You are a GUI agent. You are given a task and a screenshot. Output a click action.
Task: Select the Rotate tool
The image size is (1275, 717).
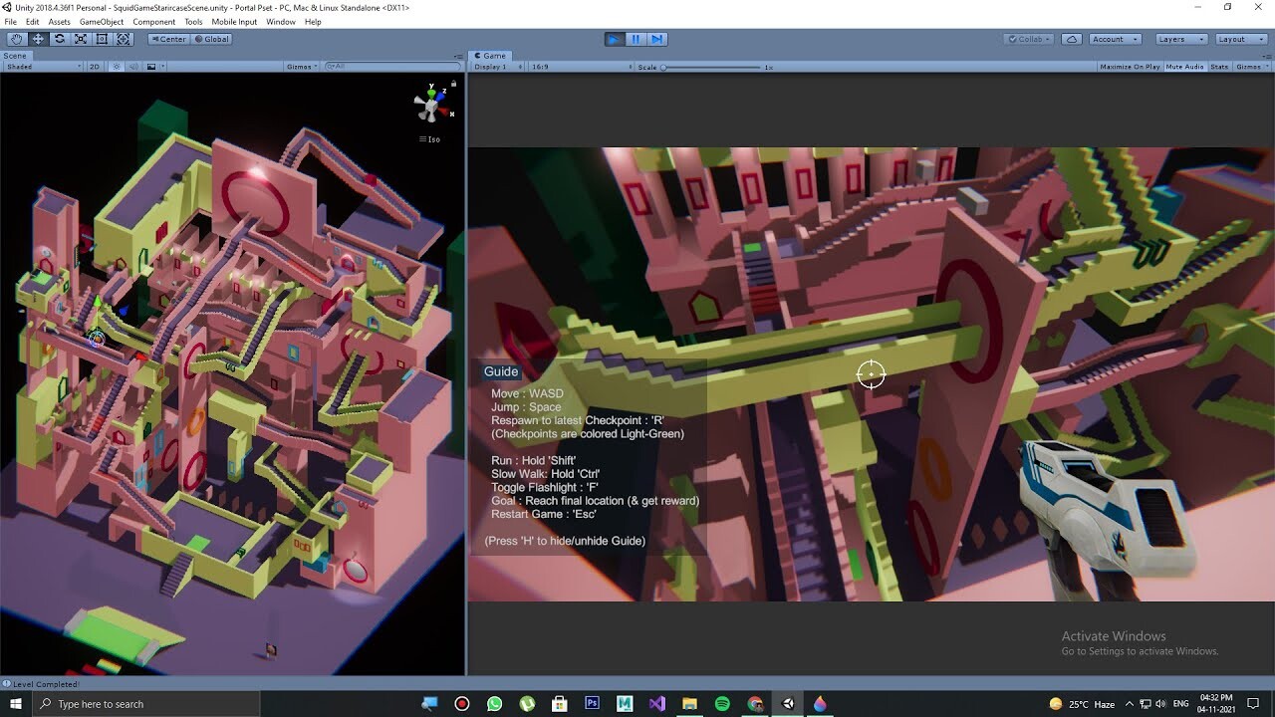[x=60, y=39]
